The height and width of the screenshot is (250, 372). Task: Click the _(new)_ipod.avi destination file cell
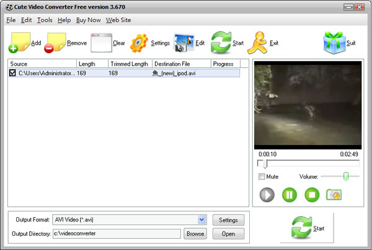pyautogui.click(x=174, y=73)
